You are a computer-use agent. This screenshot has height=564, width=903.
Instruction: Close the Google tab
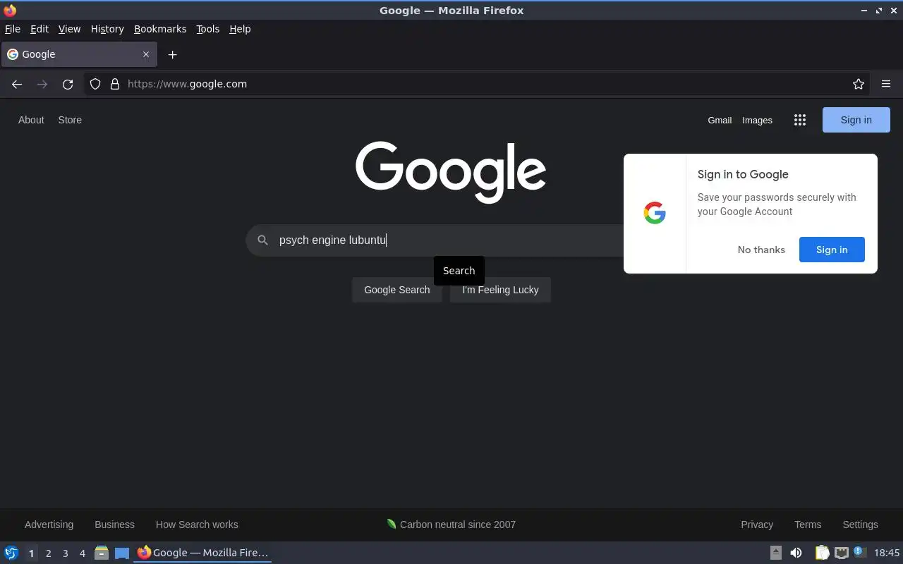click(x=146, y=54)
